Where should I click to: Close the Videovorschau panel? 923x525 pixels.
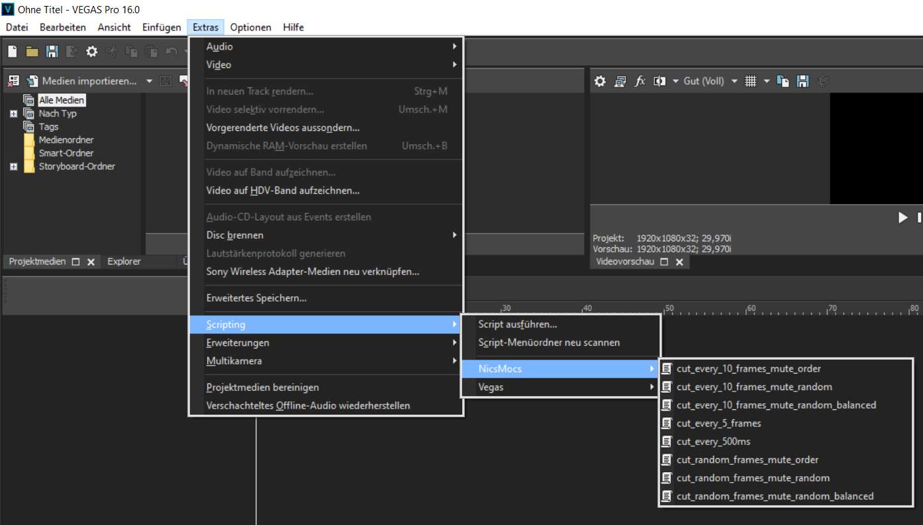coord(679,262)
